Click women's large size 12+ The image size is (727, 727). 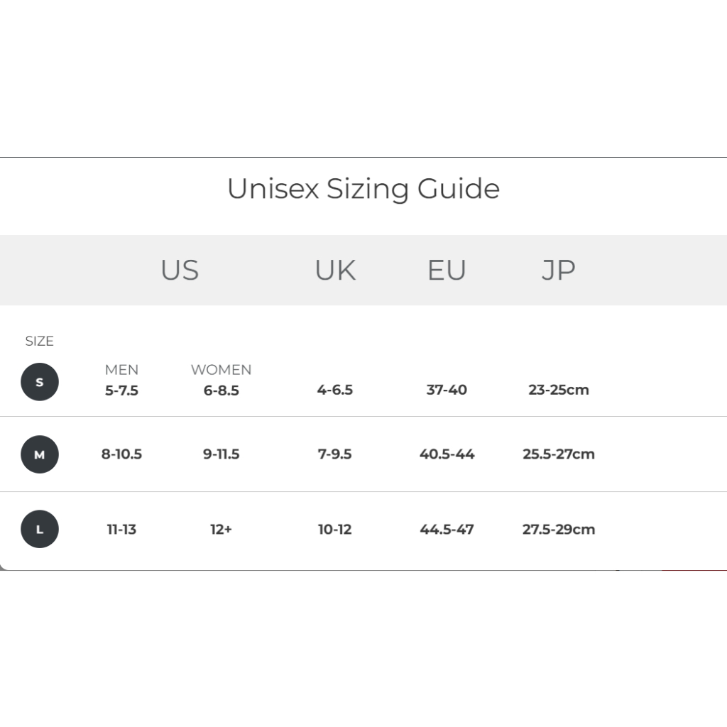[x=221, y=530]
